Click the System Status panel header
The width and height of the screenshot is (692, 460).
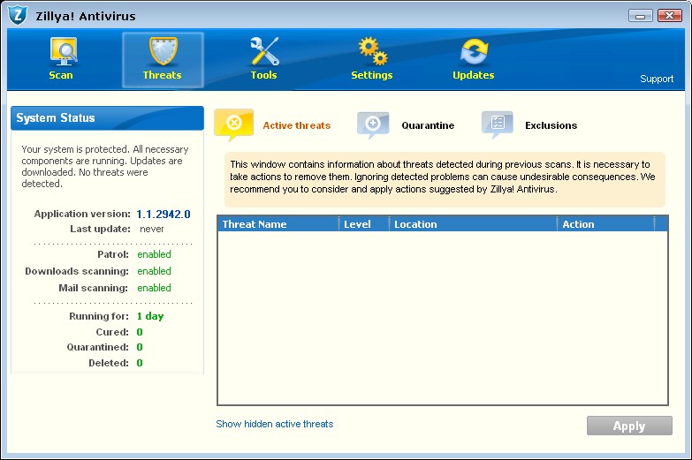(107, 117)
